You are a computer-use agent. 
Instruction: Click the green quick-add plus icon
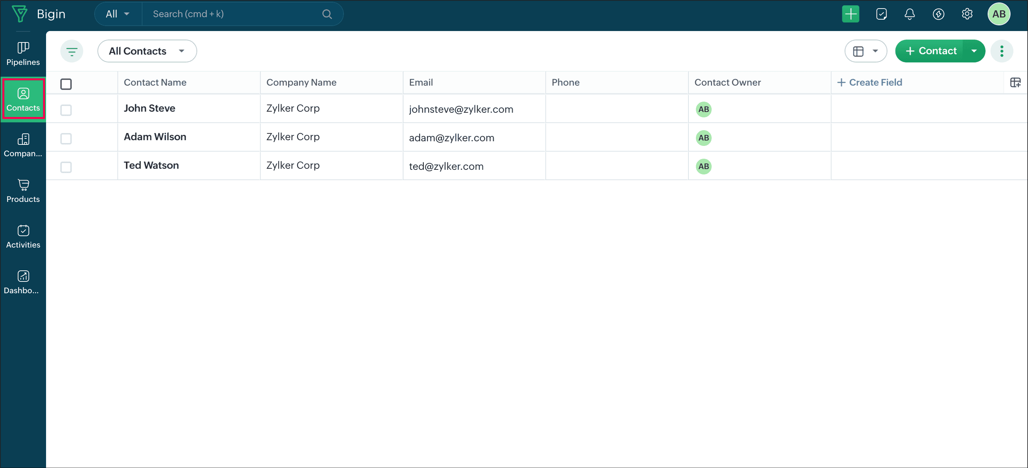(x=851, y=14)
